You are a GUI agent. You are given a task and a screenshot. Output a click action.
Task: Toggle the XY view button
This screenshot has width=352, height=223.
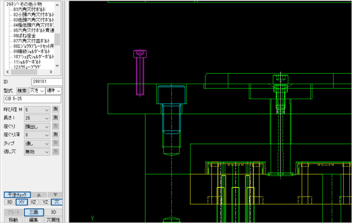[22, 202]
